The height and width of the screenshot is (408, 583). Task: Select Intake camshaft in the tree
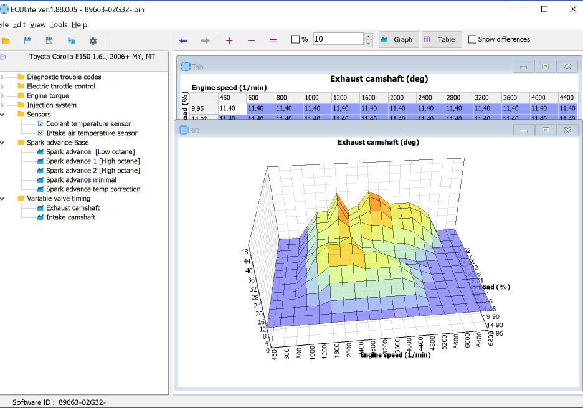[x=70, y=217]
